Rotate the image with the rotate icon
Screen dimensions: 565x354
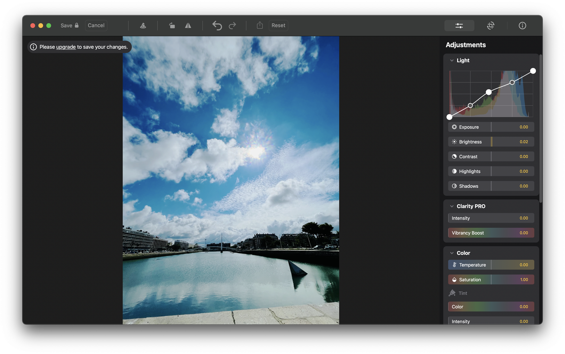[x=172, y=25]
